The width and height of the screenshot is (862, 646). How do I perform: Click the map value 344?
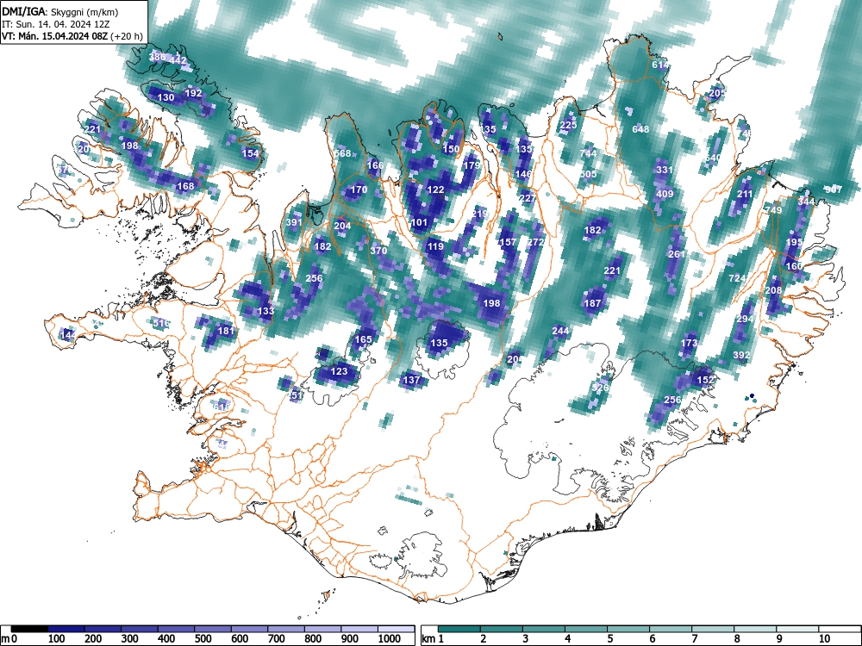806,202
